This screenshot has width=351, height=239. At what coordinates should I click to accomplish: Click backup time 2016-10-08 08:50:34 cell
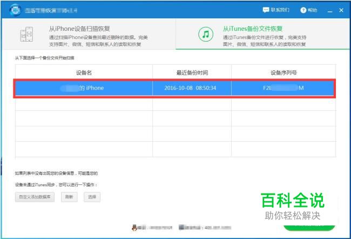[192, 88]
